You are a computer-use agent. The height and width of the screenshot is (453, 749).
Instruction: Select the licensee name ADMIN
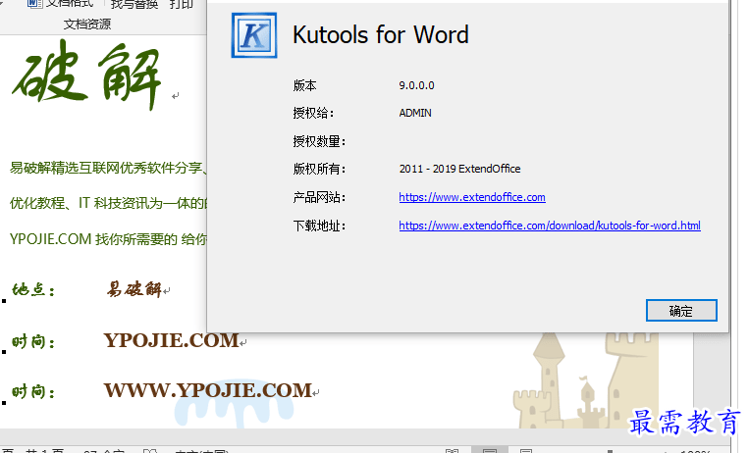click(415, 113)
